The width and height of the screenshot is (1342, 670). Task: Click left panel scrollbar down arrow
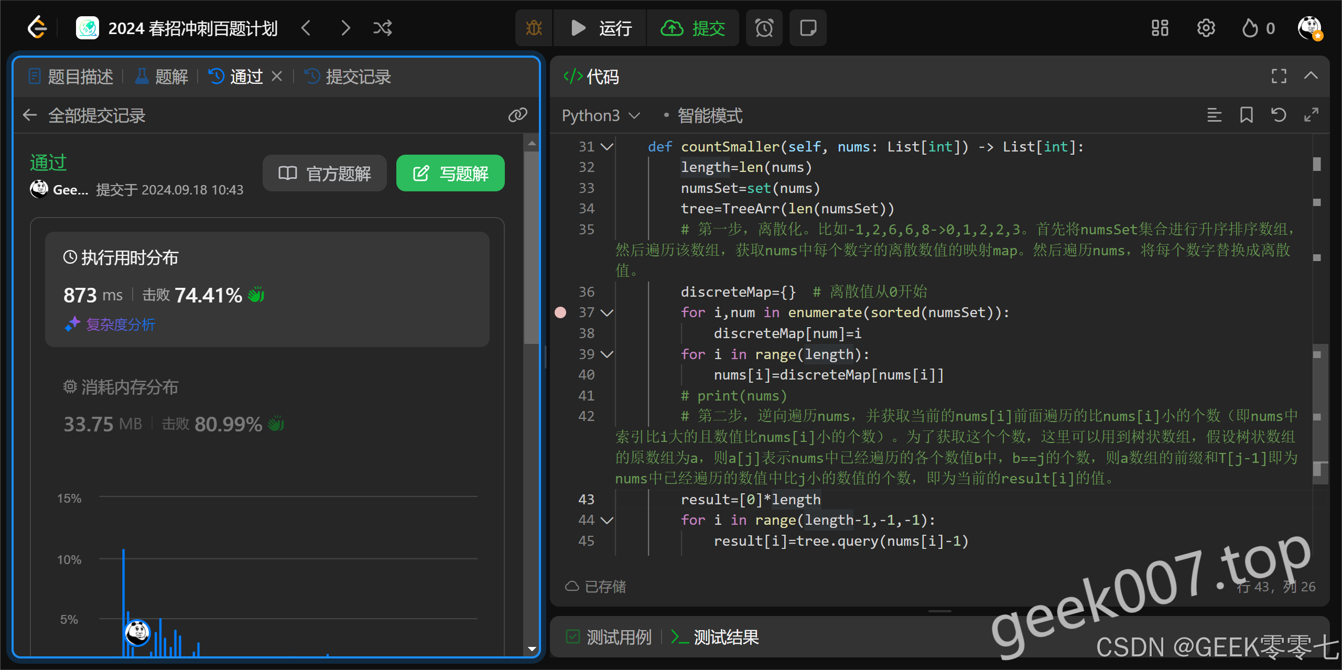coord(532,649)
